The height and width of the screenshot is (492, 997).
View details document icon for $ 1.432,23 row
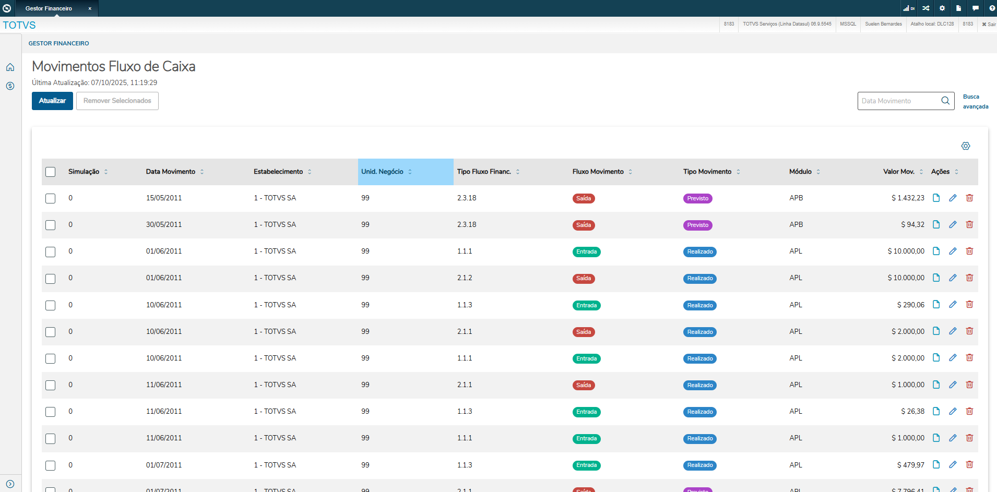coord(936,198)
